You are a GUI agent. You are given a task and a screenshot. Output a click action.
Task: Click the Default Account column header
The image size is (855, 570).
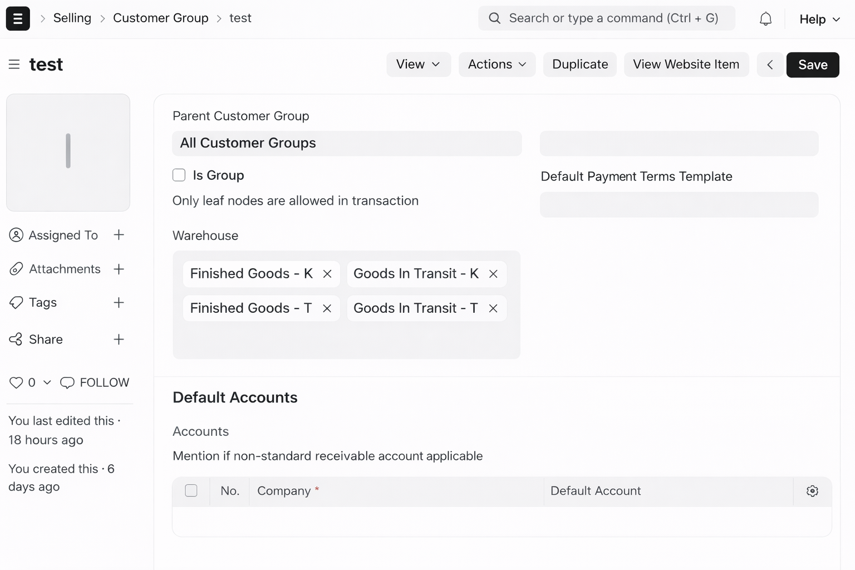pos(668,491)
